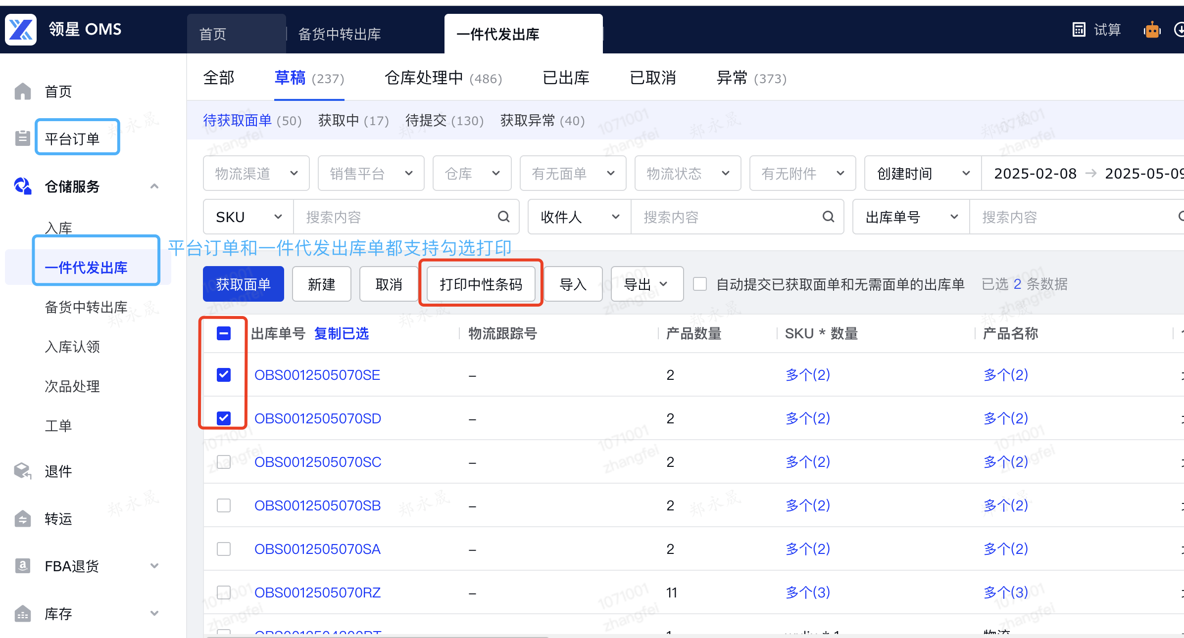
Task: Open the SKU search type dropdown
Action: [x=248, y=217]
